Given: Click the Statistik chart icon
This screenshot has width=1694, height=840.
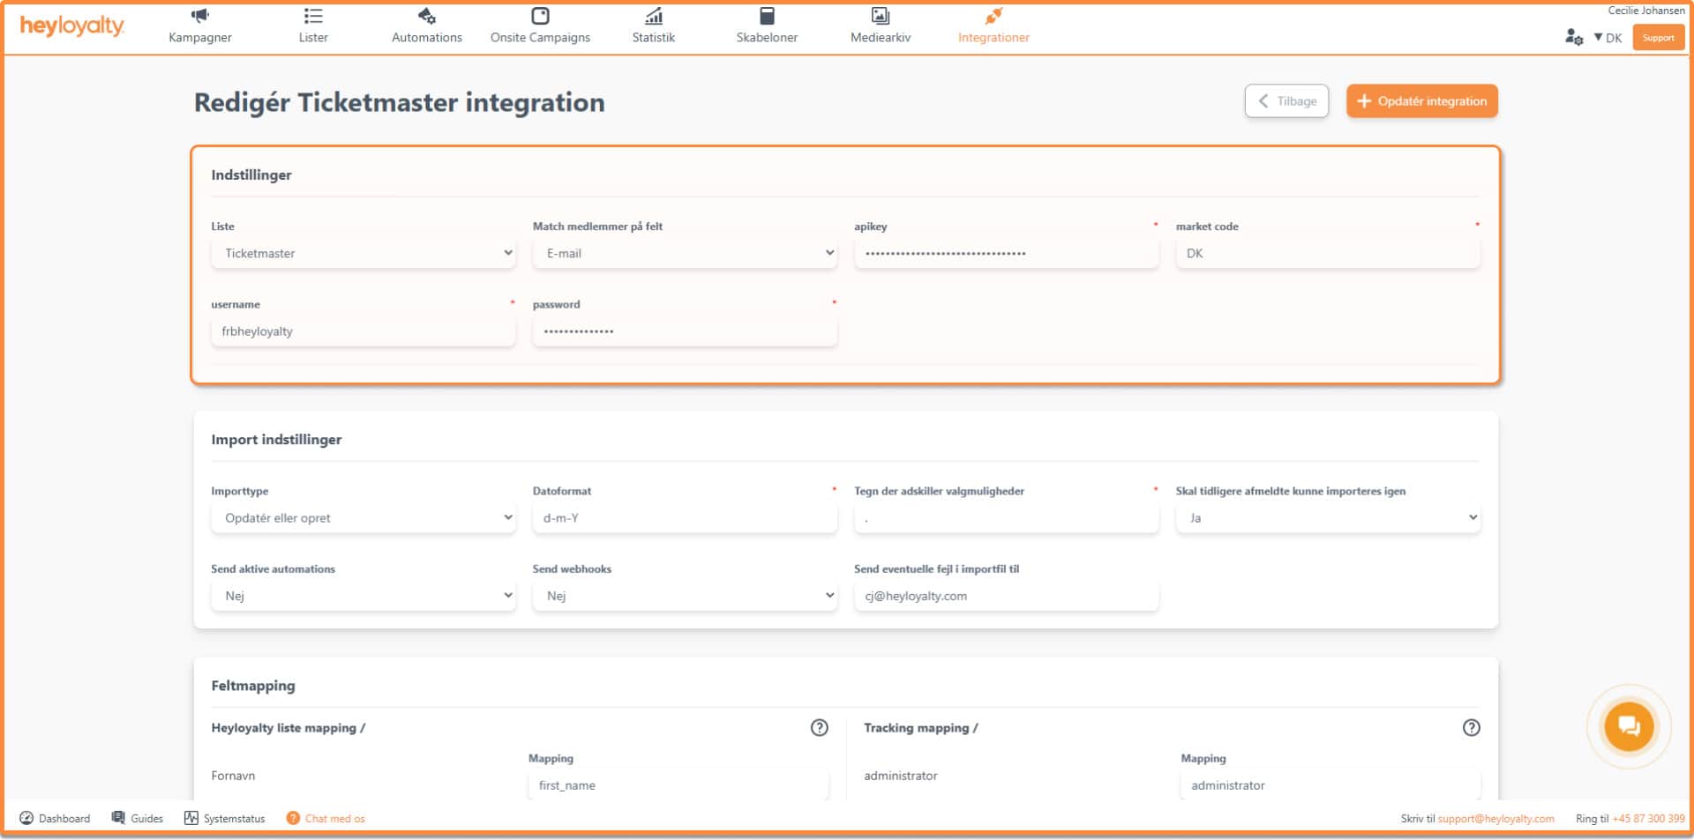Looking at the screenshot, I should coord(653,16).
